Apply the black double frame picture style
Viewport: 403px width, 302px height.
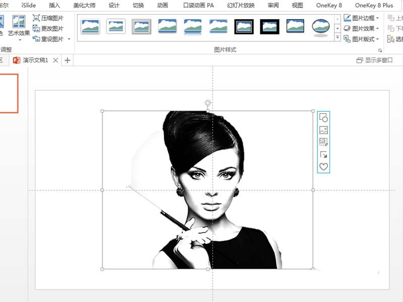pyautogui.click(x=244, y=27)
